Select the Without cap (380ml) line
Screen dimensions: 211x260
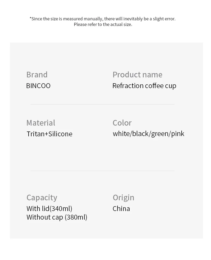[57, 217]
